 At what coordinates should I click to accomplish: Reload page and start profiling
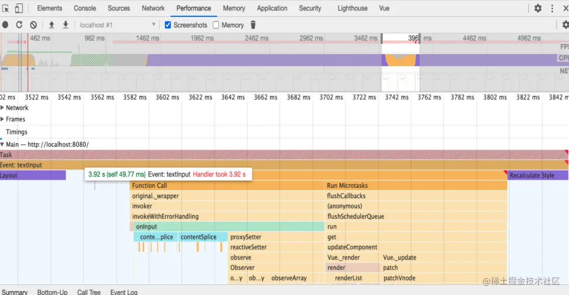pyautogui.click(x=19, y=25)
